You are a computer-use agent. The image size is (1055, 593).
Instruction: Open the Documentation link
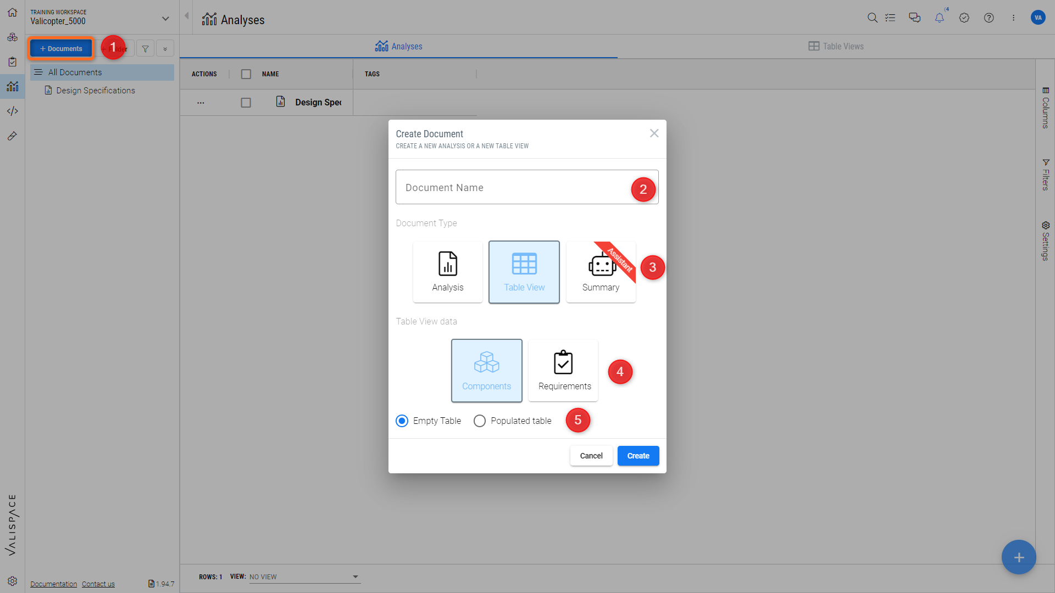[53, 584]
